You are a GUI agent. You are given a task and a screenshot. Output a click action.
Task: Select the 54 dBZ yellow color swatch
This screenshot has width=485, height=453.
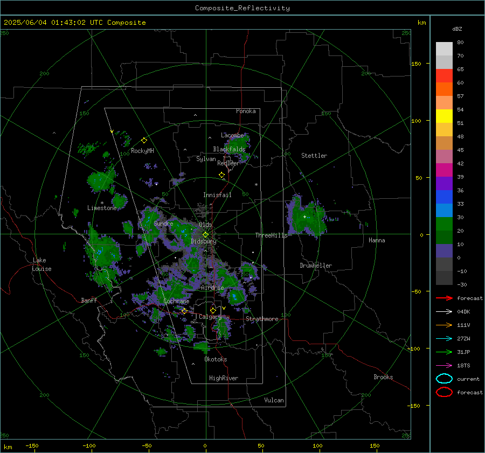444,116
